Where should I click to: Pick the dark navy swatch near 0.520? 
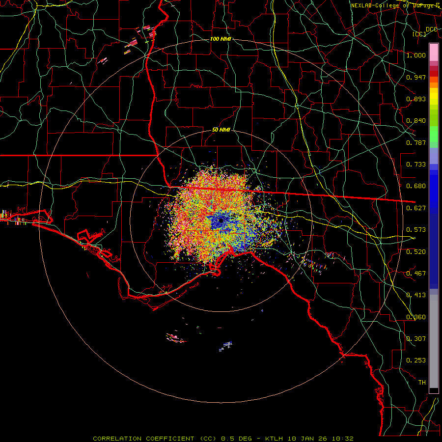pyautogui.click(x=434, y=251)
